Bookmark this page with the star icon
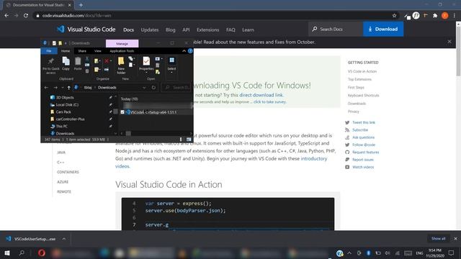The width and height of the screenshot is (461, 259). coord(394,16)
